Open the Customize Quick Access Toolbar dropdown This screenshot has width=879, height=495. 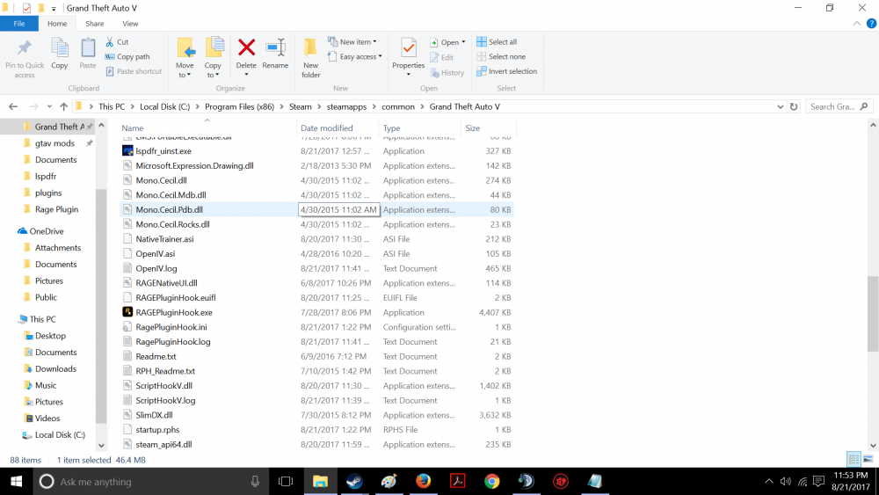coord(54,9)
